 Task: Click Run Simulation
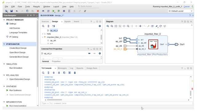16,68
